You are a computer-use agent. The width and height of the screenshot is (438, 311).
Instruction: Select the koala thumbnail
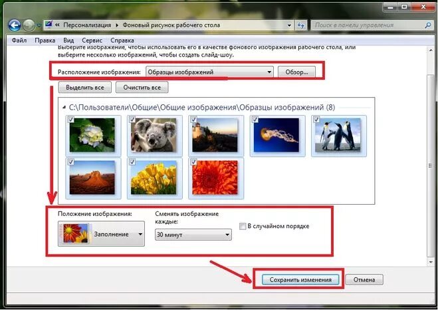coord(154,135)
